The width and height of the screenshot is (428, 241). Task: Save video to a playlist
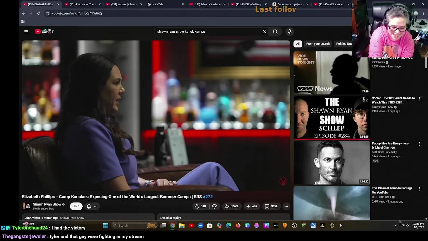pos(271,206)
